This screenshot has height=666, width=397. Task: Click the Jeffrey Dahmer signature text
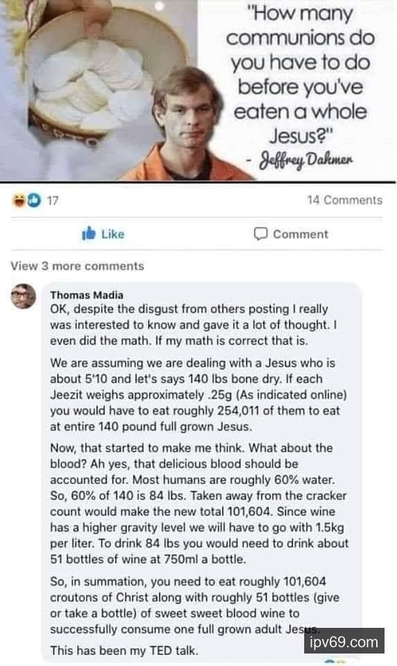pos(306,161)
